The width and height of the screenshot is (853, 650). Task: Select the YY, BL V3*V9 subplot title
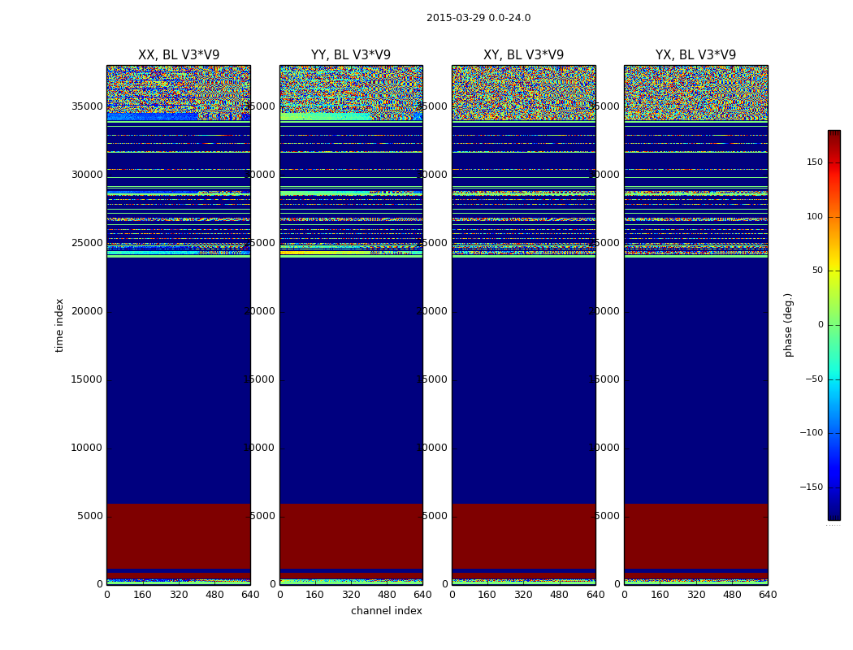[351, 55]
